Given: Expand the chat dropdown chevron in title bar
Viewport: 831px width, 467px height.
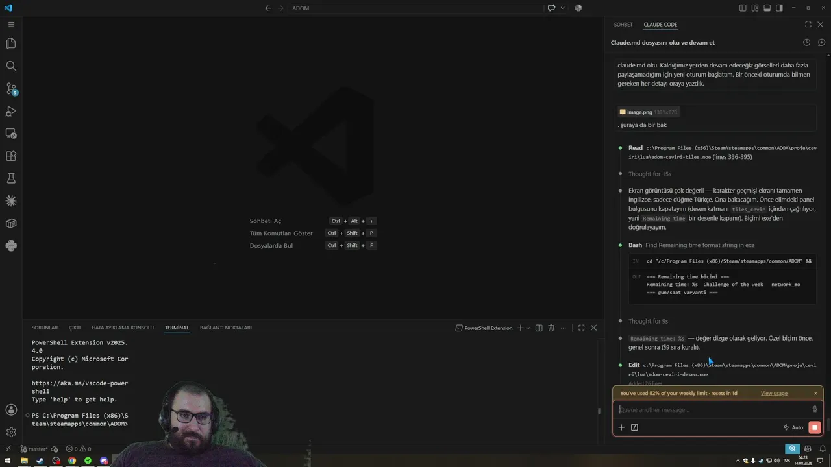Looking at the screenshot, I should point(562,8).
